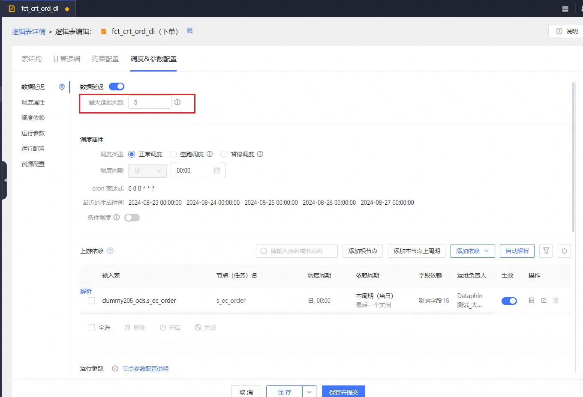The height and width of the screenshot is (397, 583).
Task: Select 空跑调度 radio button
Action: (x=173, y=154)
